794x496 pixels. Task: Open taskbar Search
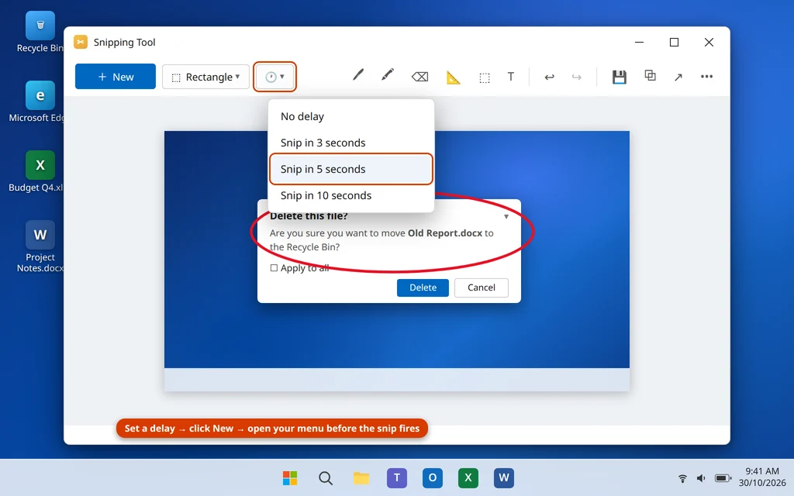click(x=326, y=477)
